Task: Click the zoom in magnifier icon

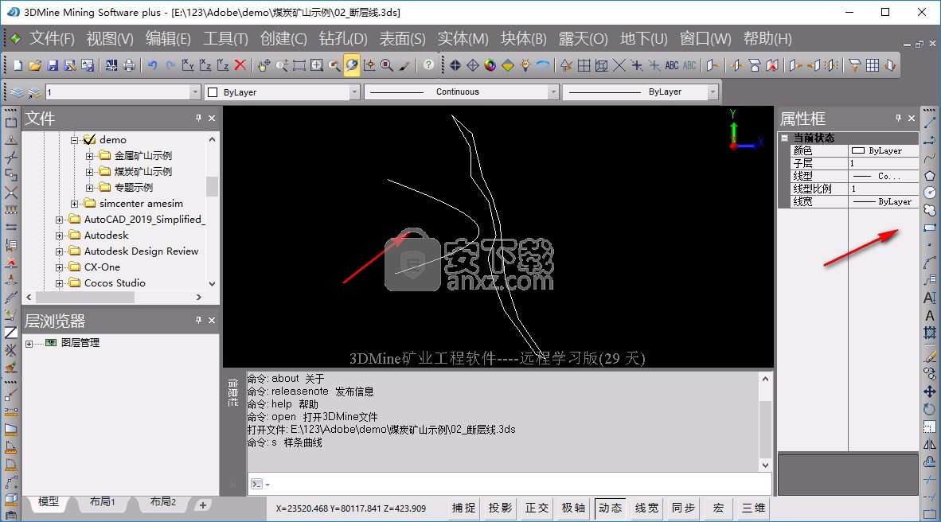Action: (x=282, y=65)
